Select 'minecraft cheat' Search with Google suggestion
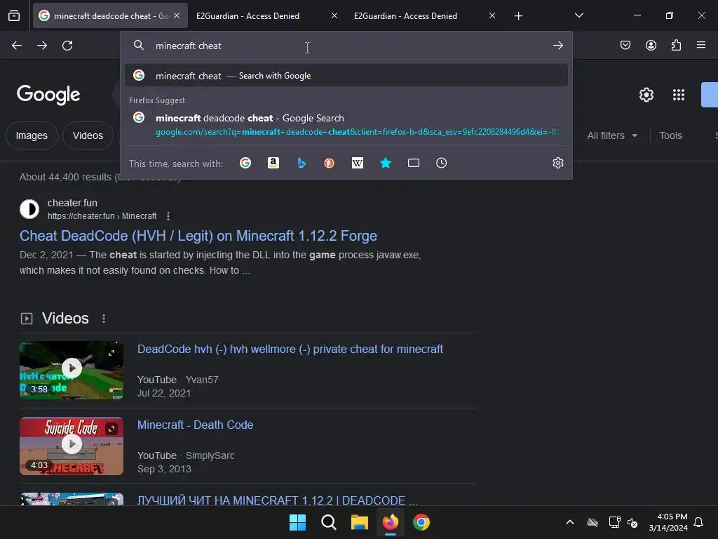 [x=346, y=76]
